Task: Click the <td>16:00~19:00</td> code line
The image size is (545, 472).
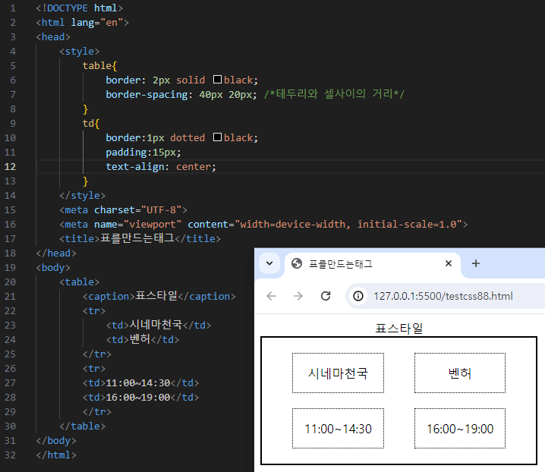Action: [140, 397]
